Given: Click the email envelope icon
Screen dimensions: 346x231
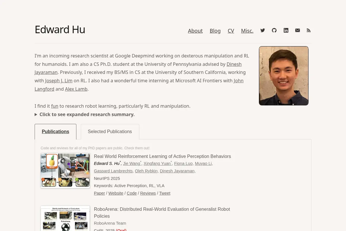Looking at the screenshot, I should coord(298,30).
